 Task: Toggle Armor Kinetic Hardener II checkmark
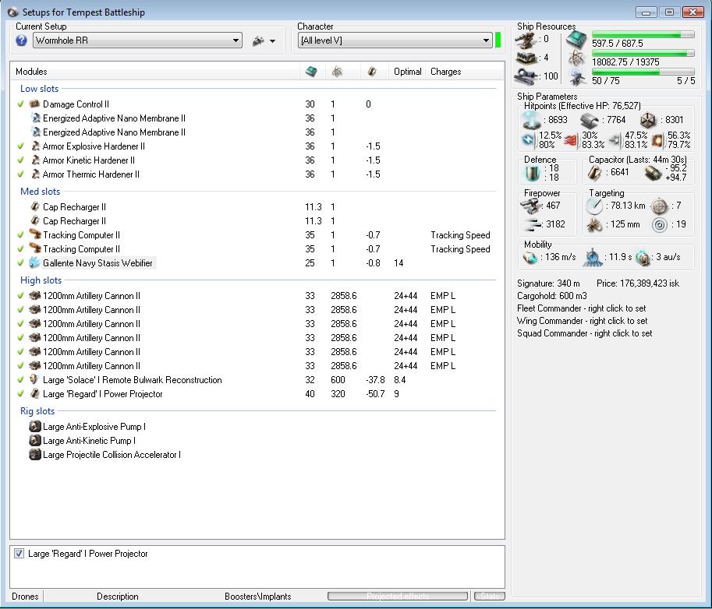[20, 160]
